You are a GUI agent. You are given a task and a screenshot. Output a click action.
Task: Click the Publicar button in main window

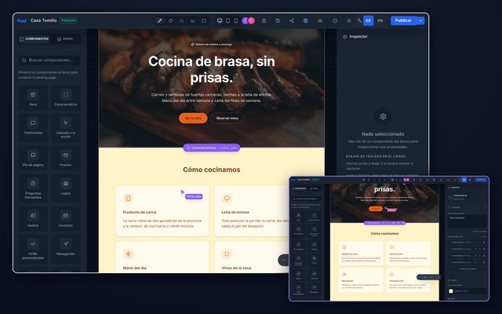click(x=403, y=20)
